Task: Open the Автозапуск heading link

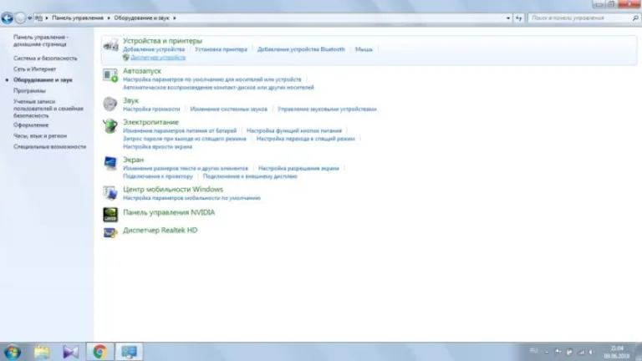Action: pos(142,71)
